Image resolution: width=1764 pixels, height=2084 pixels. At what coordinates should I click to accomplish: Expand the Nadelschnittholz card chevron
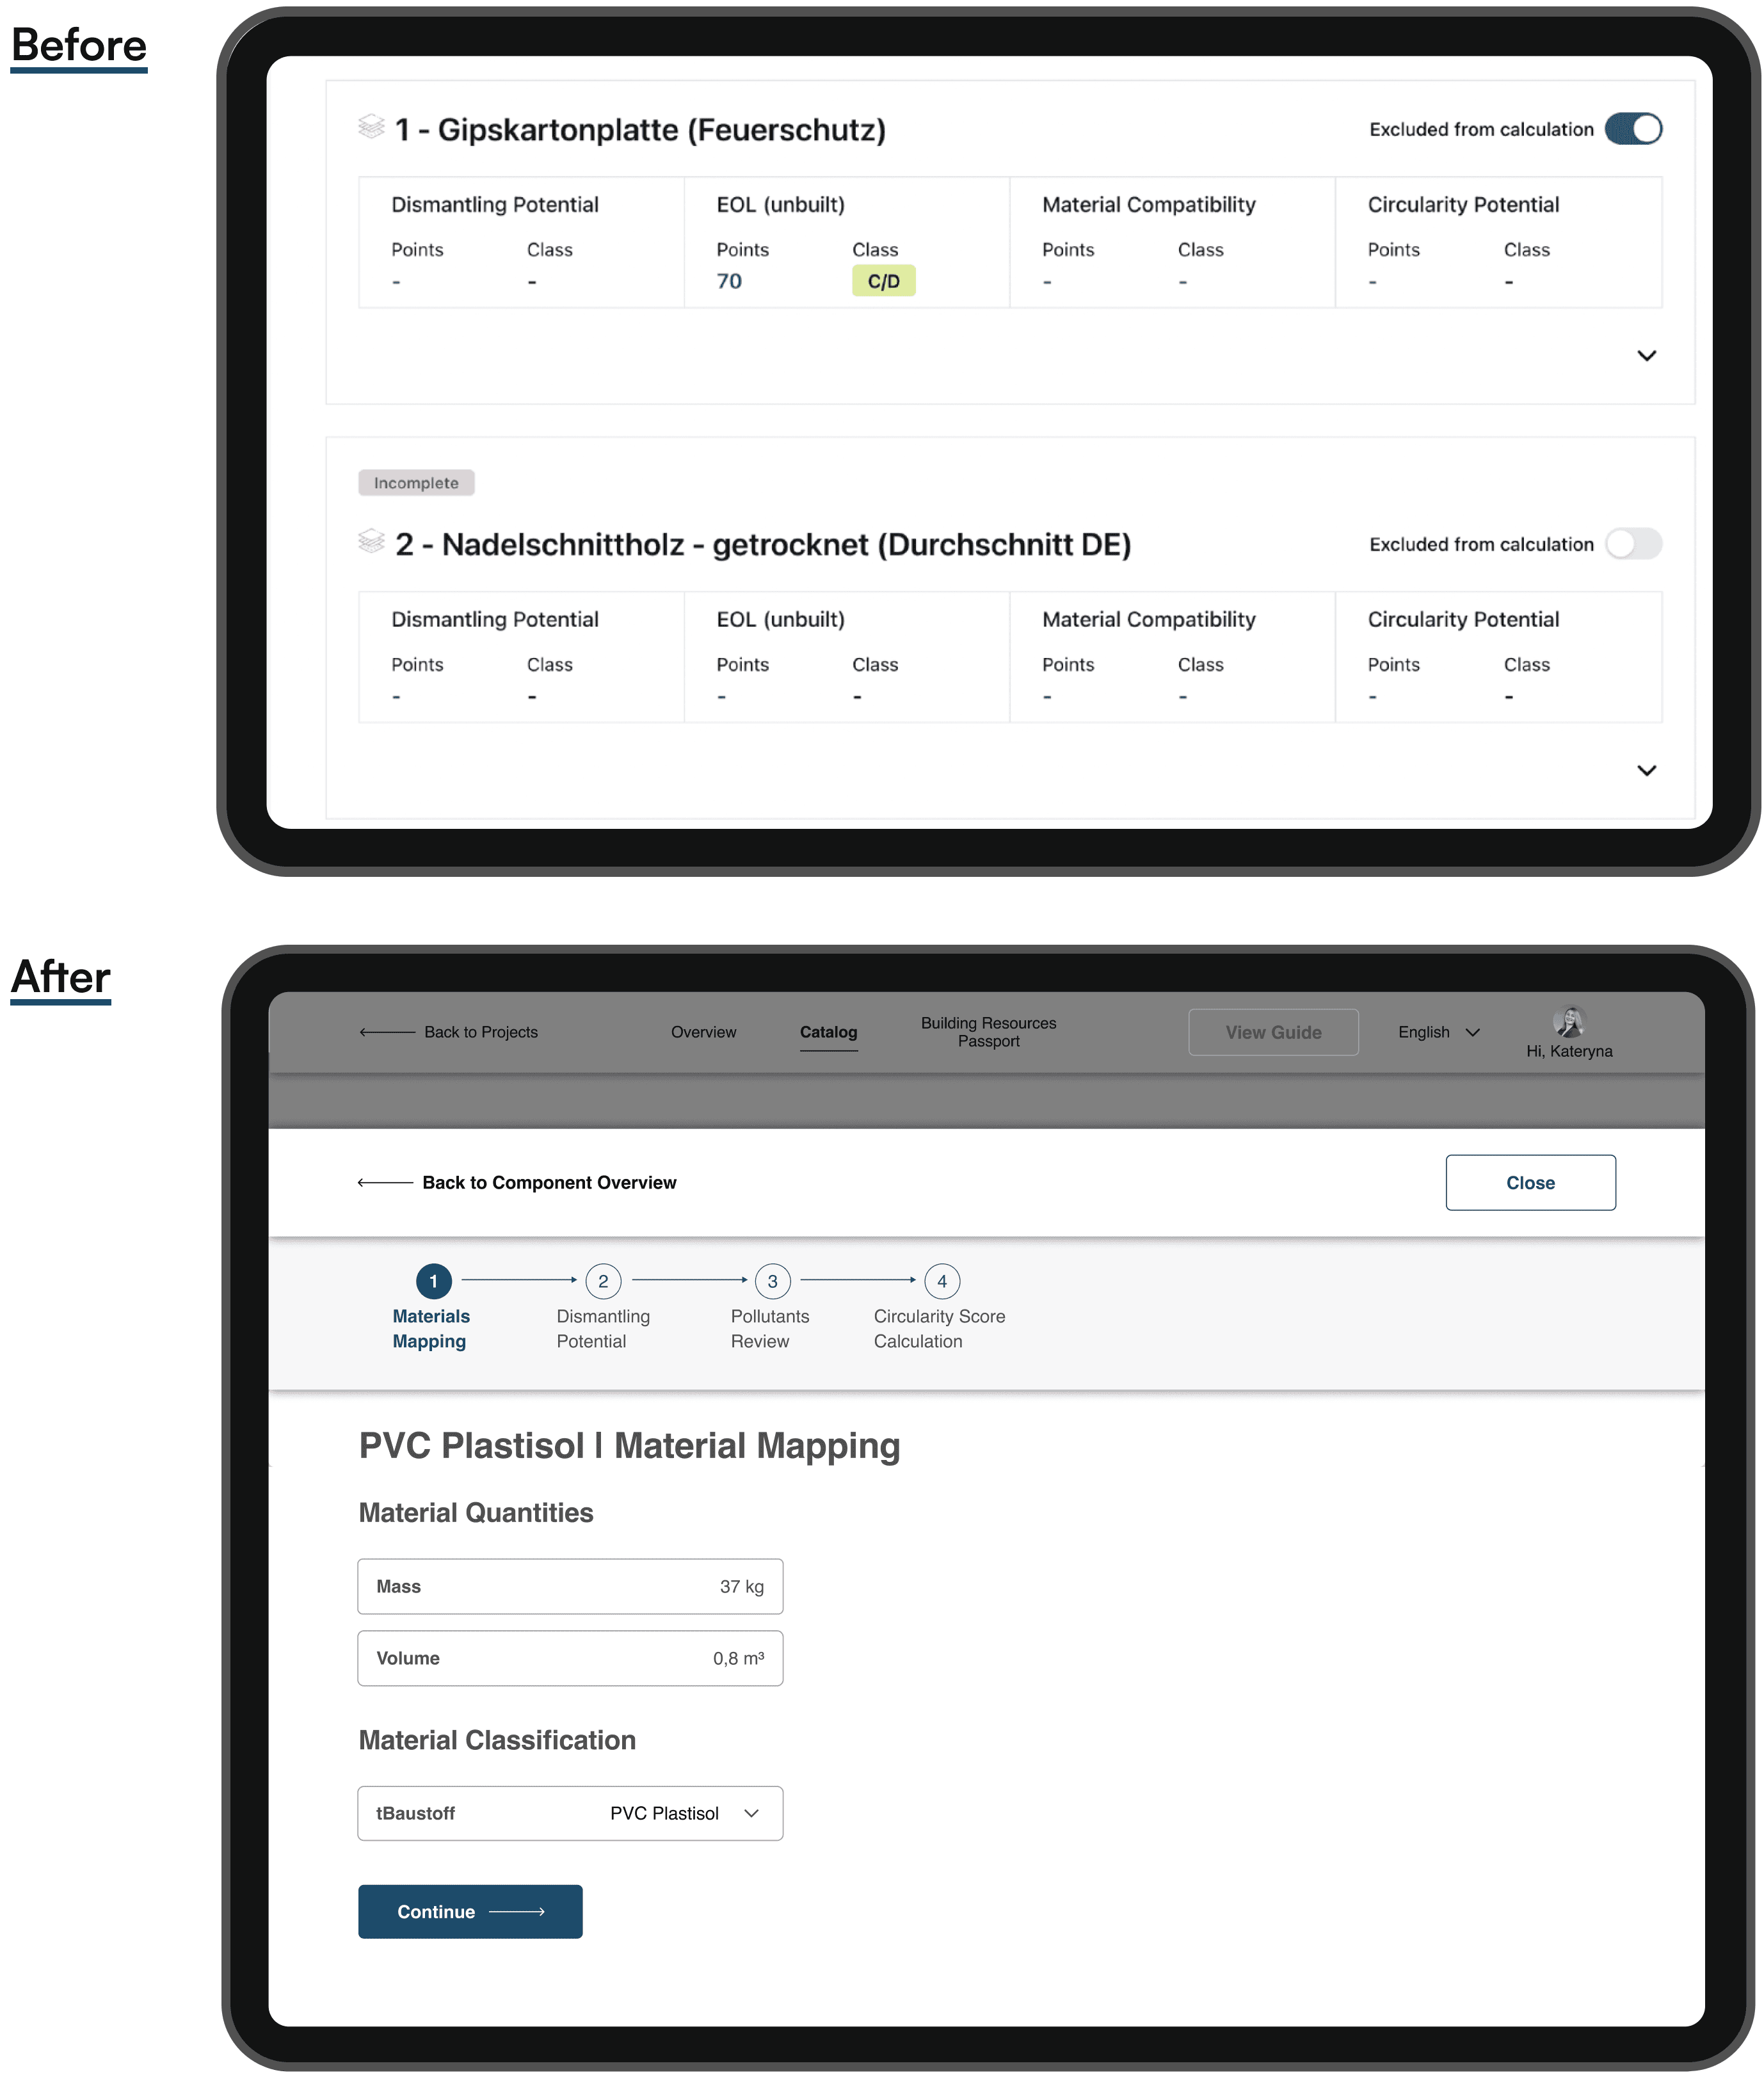(1646, 770)
